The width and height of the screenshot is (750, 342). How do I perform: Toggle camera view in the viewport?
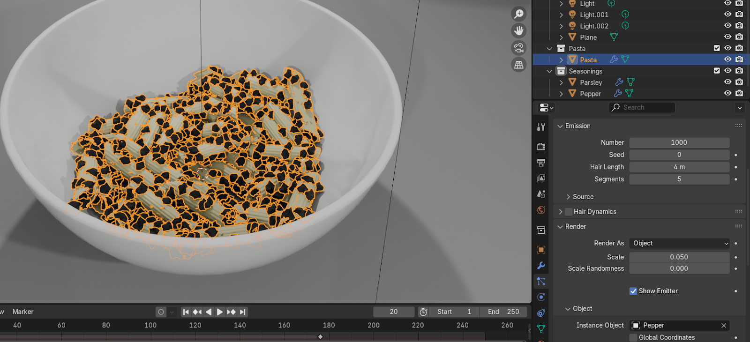tap(518, 48)
